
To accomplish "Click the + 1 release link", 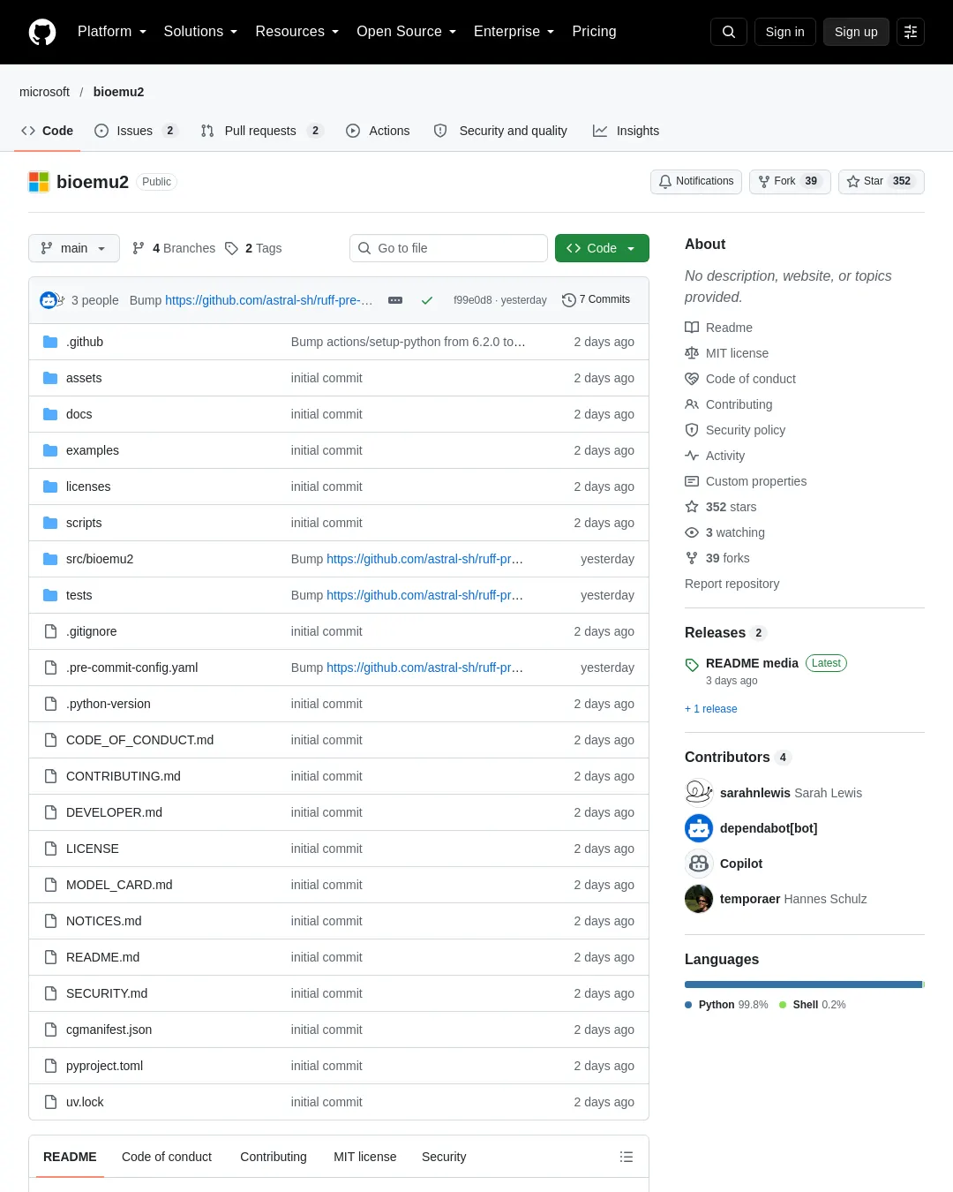I will 710,709.
